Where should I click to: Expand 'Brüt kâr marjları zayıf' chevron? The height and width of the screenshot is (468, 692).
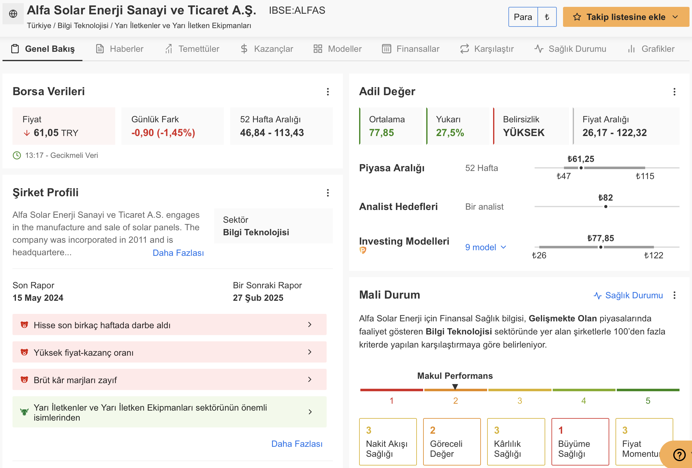(x=310, y=380)
